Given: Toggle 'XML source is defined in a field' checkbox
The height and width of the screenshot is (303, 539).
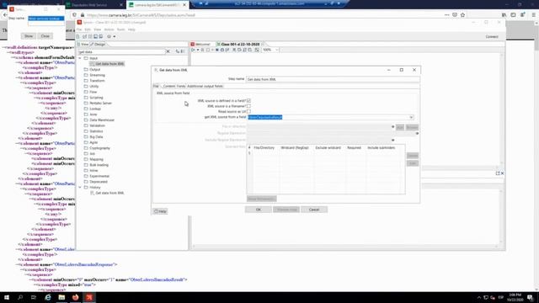Looking at the screenshot, I should 248,101.
